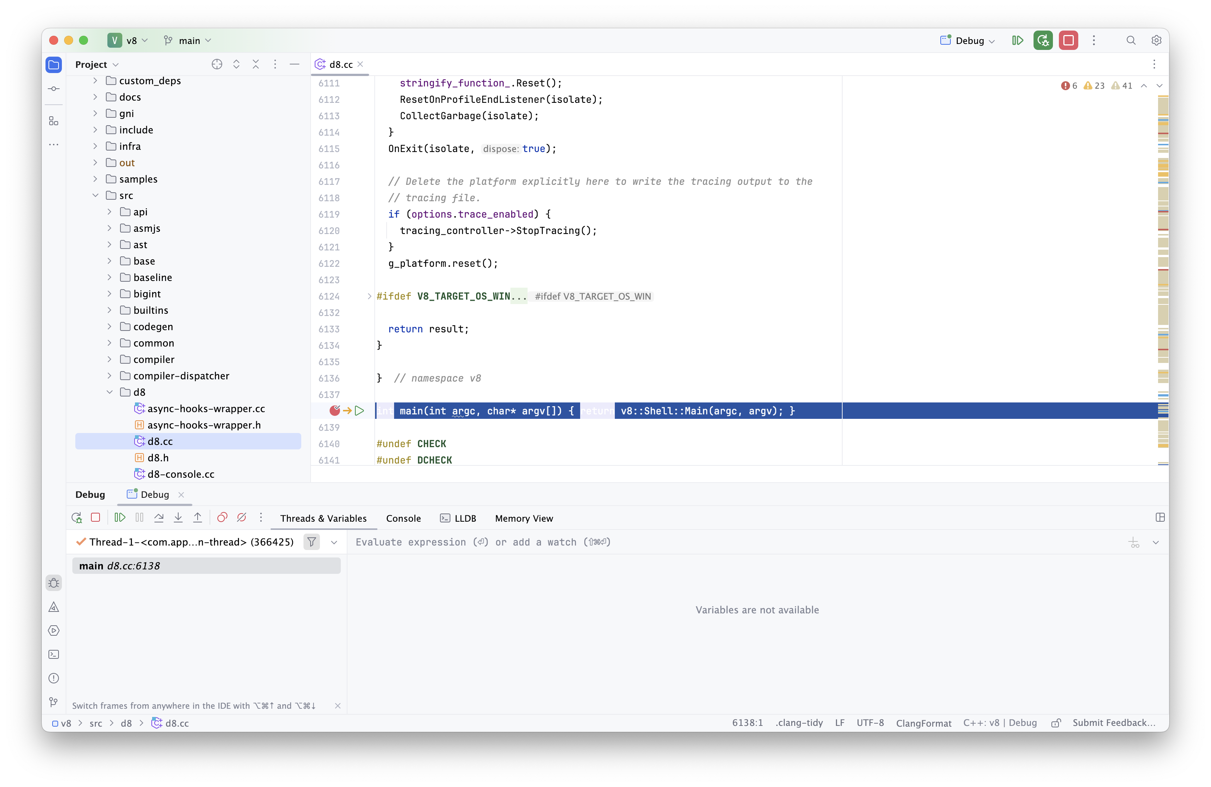Viewport: 1211px width, 787px height.
Task: Switch to the Console tab
Action: pyautogui.click(x=403, y=518)
